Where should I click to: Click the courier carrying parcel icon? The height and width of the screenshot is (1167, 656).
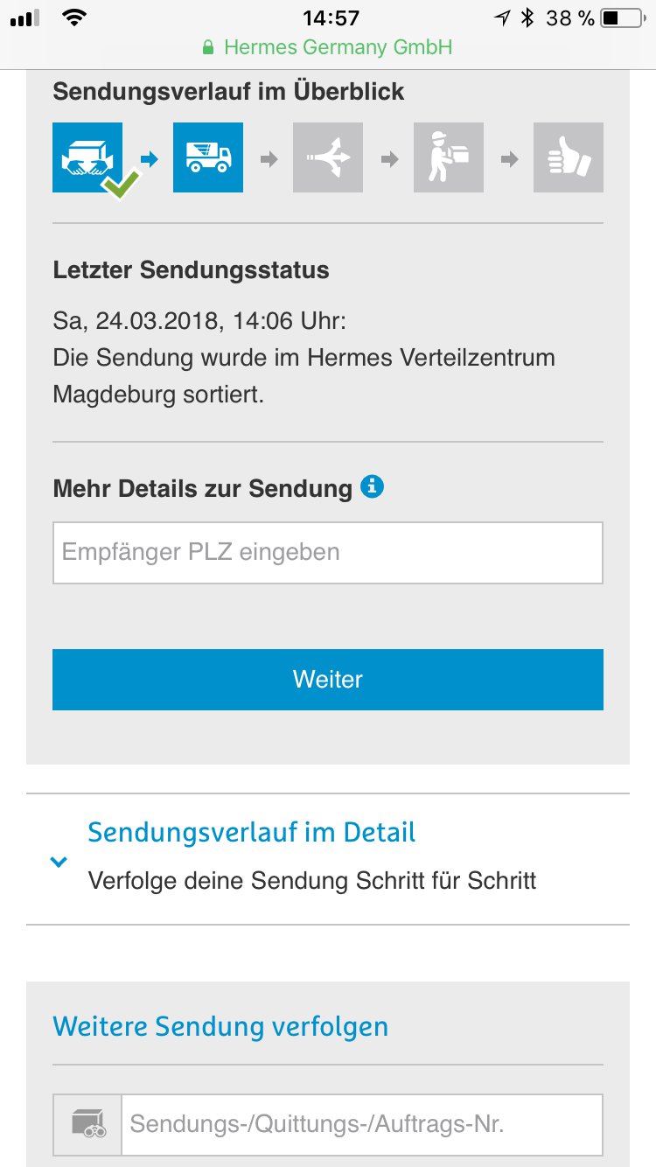tap(448, 157)
